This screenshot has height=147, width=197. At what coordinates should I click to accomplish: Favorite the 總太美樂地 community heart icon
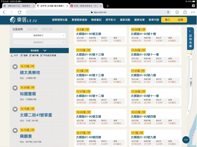click(x=15, y=67)
